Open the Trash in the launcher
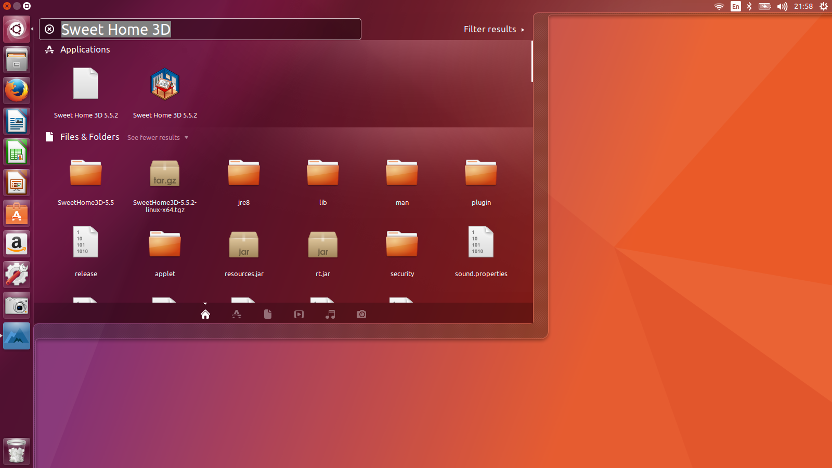This screenshot has height=468, width=832. (x=17, y=451)
